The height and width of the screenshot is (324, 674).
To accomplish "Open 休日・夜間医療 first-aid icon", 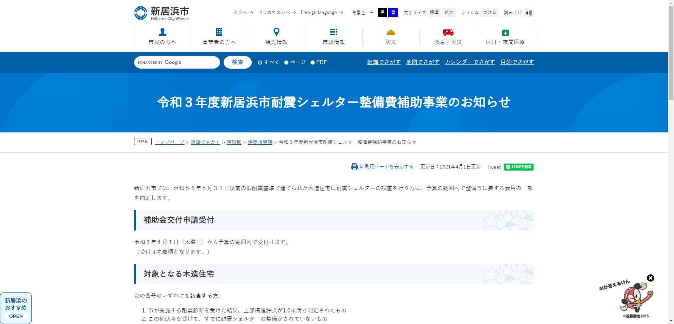I will (x=505, y=32).
